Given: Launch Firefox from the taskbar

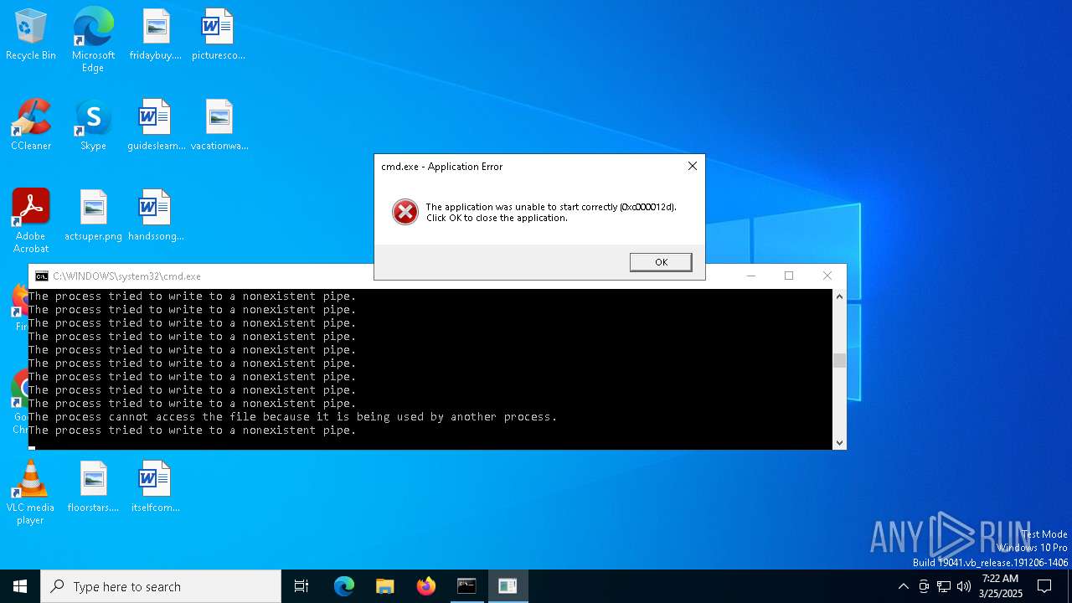Looking at the screenshot, I should coord(426,586).
